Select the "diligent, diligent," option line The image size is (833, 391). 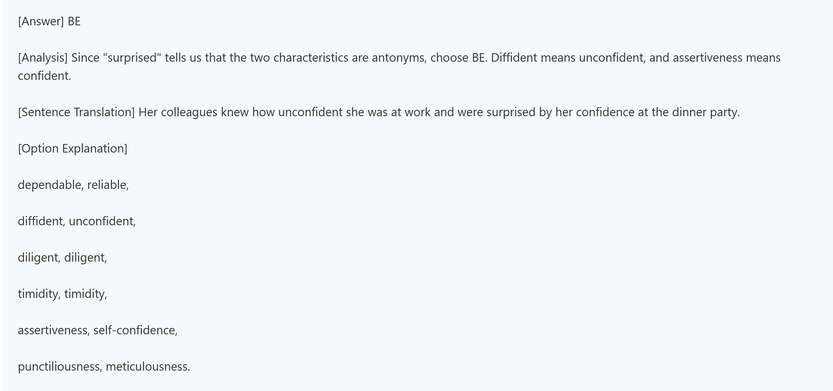62,257
